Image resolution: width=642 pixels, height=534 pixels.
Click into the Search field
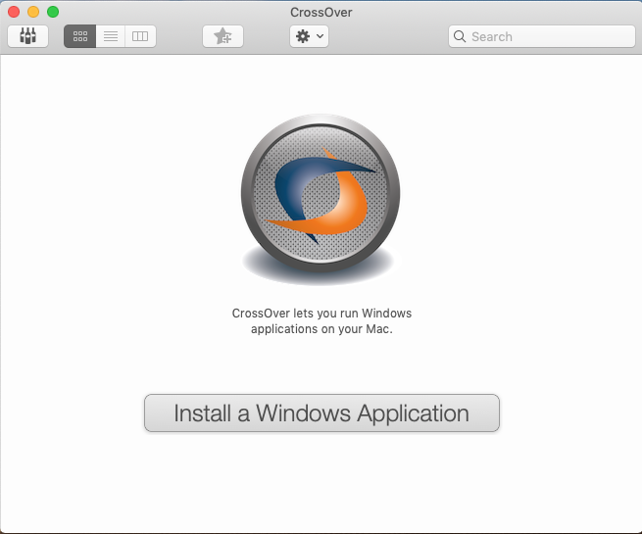pos(549,36)
